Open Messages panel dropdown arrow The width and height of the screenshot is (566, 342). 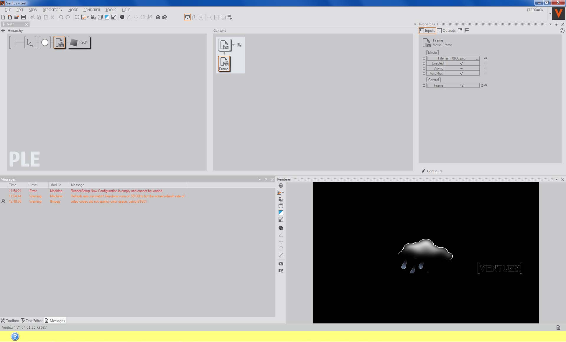click(x=260, y=179)
